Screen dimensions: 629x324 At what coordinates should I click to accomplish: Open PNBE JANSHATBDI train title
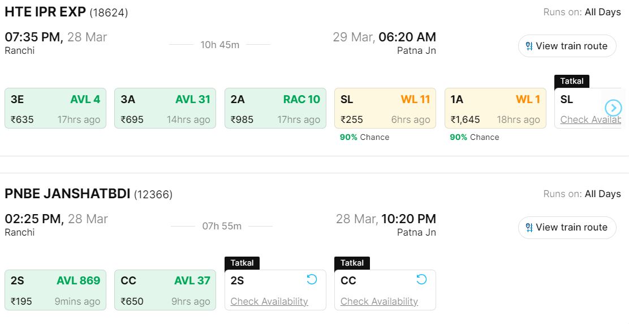[68, 194]
